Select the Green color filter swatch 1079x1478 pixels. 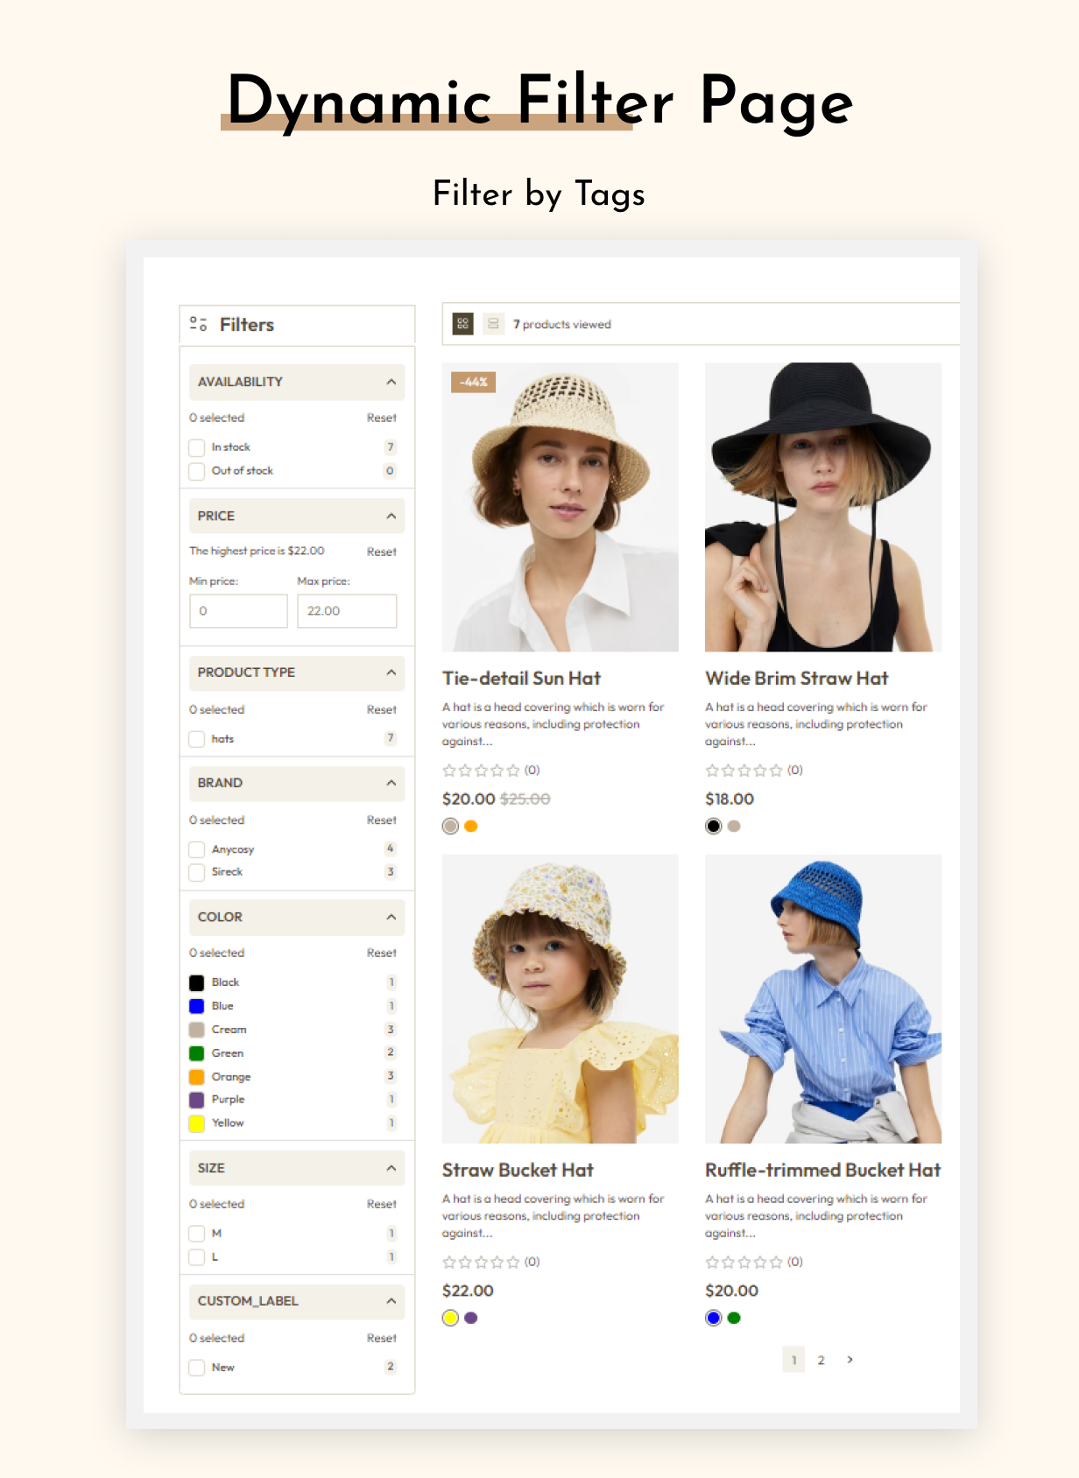197,1053
